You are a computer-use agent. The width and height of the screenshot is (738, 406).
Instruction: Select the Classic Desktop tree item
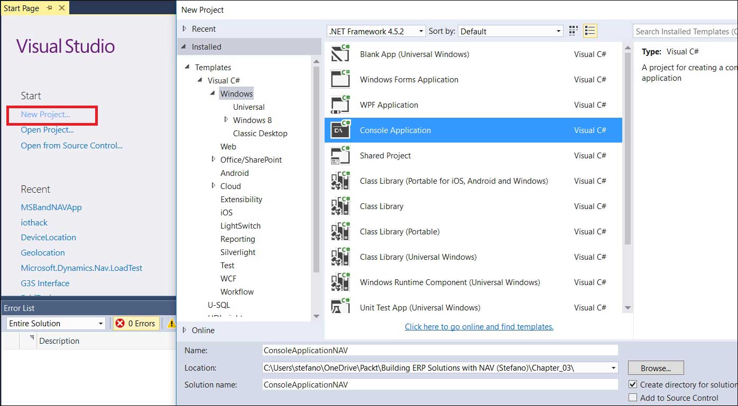260,133
